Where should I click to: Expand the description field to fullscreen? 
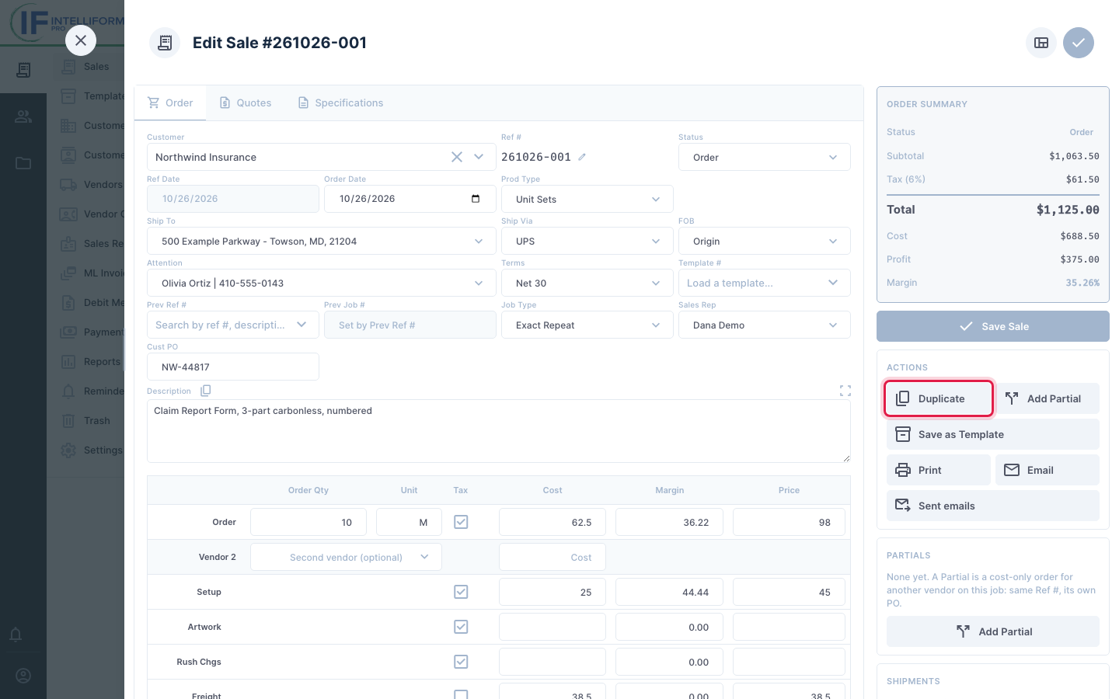pyautogui.click(x=845, y=391)
